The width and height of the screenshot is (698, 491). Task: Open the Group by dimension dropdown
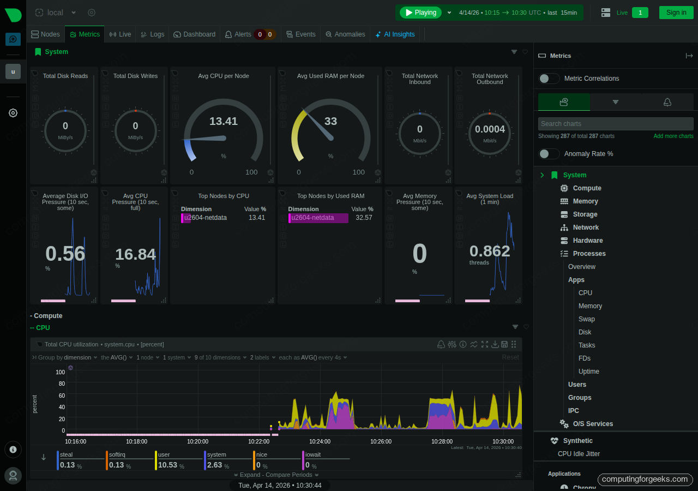[80, 357]
